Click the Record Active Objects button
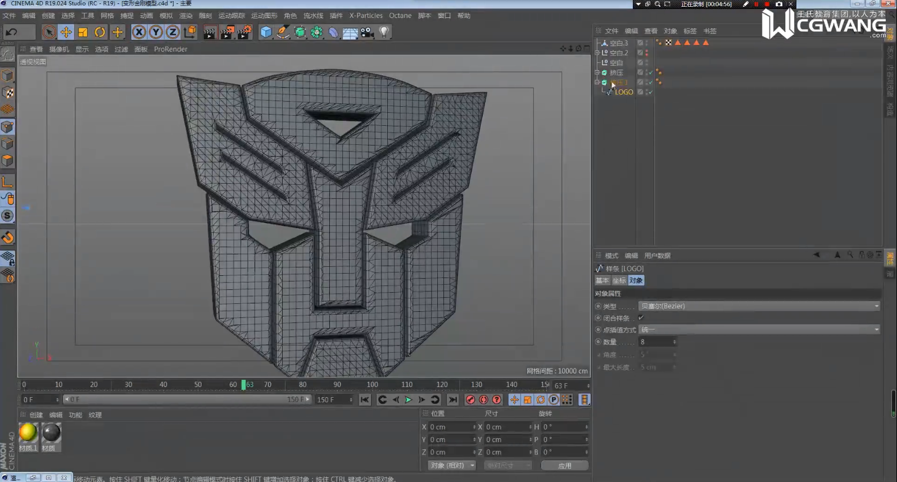 coord(470,399)
